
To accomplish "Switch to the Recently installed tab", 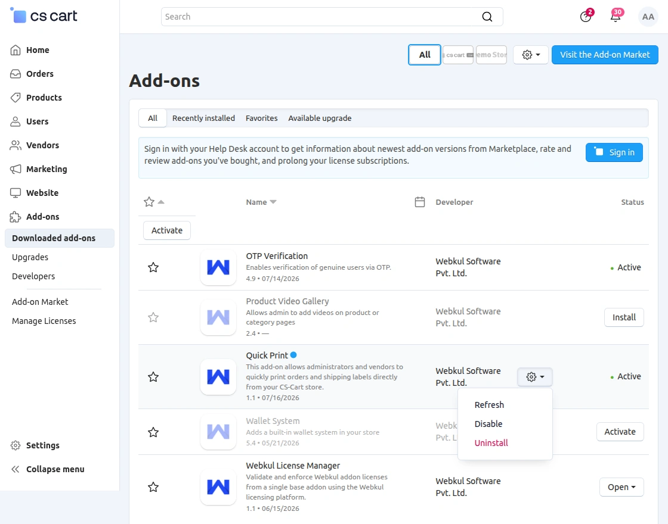I will tap(203, 118).
